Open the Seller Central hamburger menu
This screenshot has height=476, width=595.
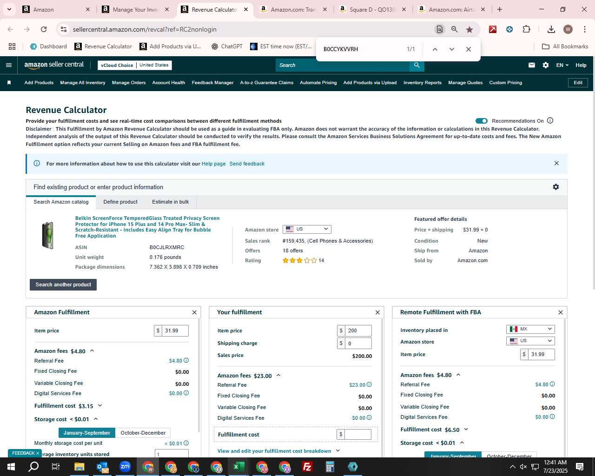[x=8, y=65]
